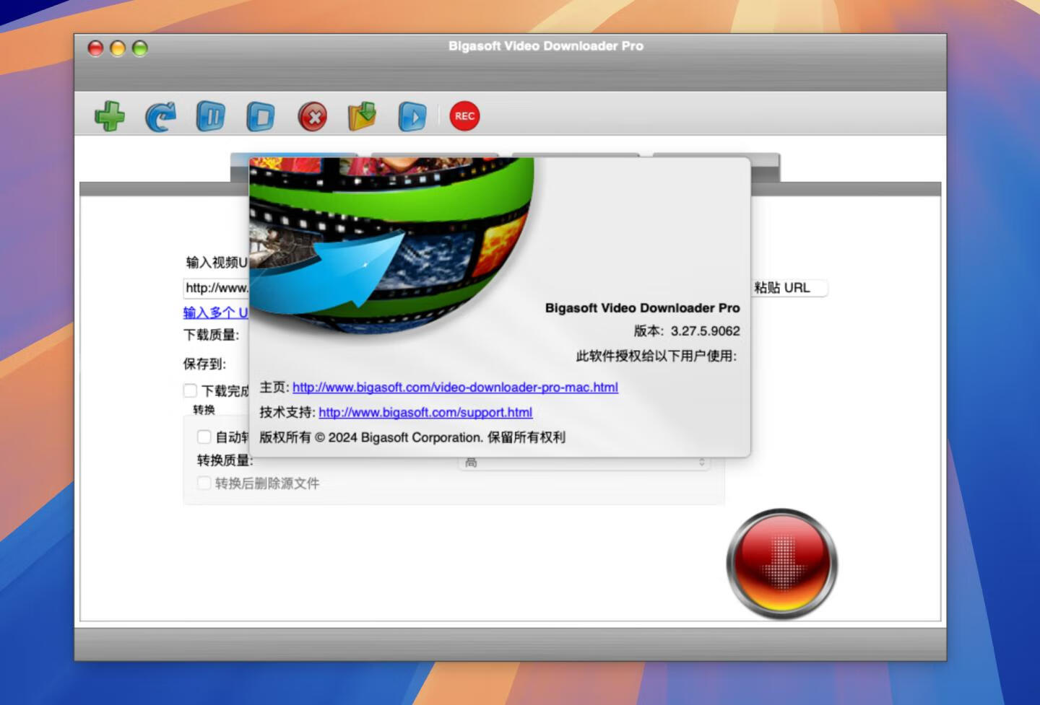Toggle the 转换后删除源文件 checkbox
This screenshot has height=705, width=1040.
204,483
